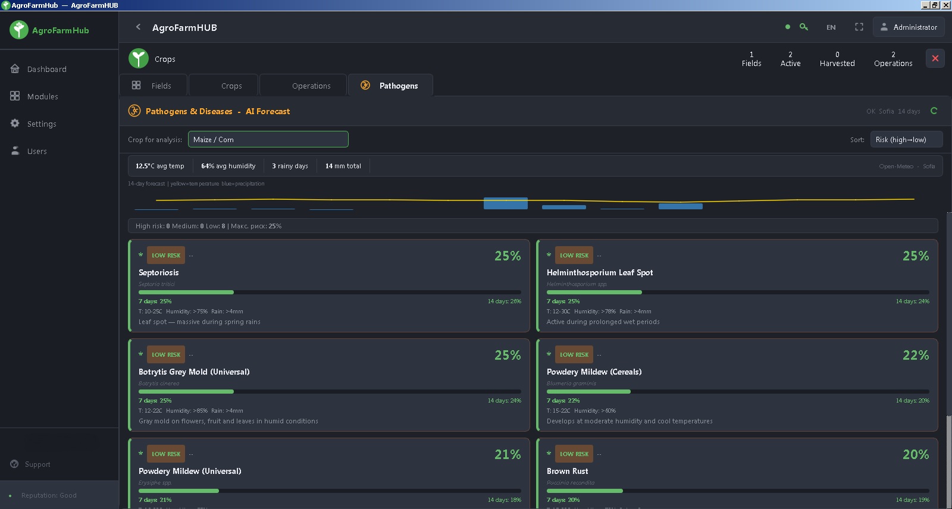Click LOW RISK badge on Helminthosporium card
This screenshot has height=509, width=952.
click(x=574, y=255)
